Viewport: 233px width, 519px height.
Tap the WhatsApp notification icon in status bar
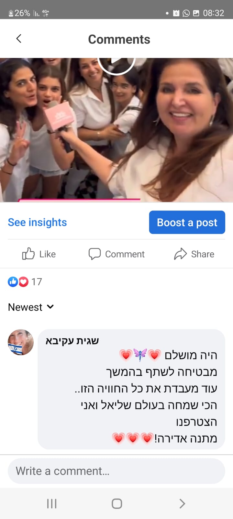coord(186,13)
